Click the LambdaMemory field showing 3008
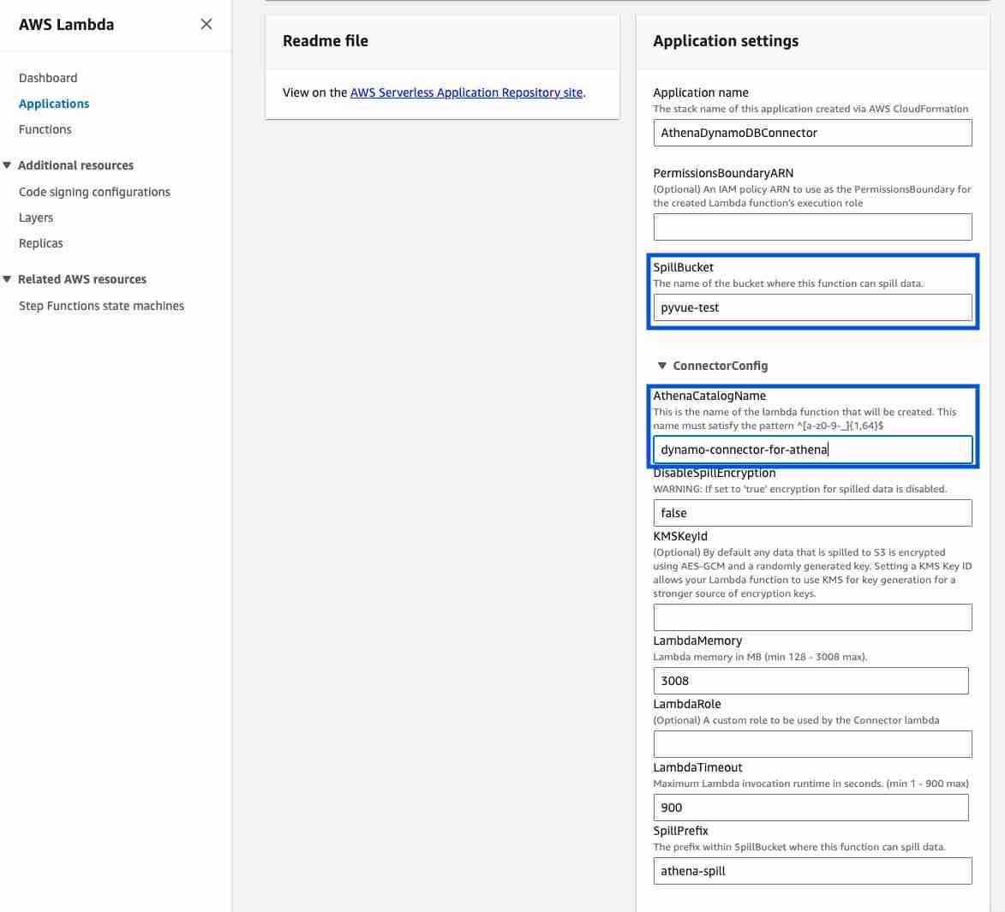This screenshot has height=912, width=1005. pyautogui.click(x=811, y=681)
